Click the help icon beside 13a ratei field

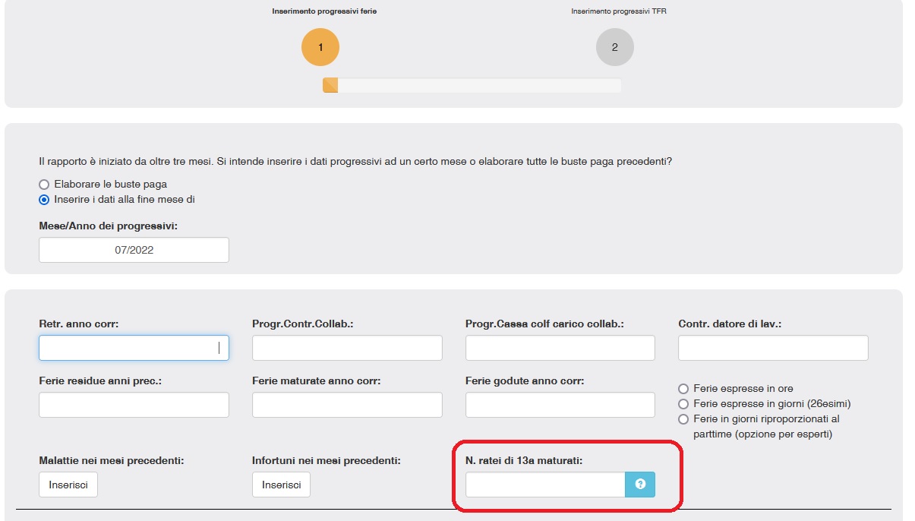pyautogui.click(x=639, y=485)
